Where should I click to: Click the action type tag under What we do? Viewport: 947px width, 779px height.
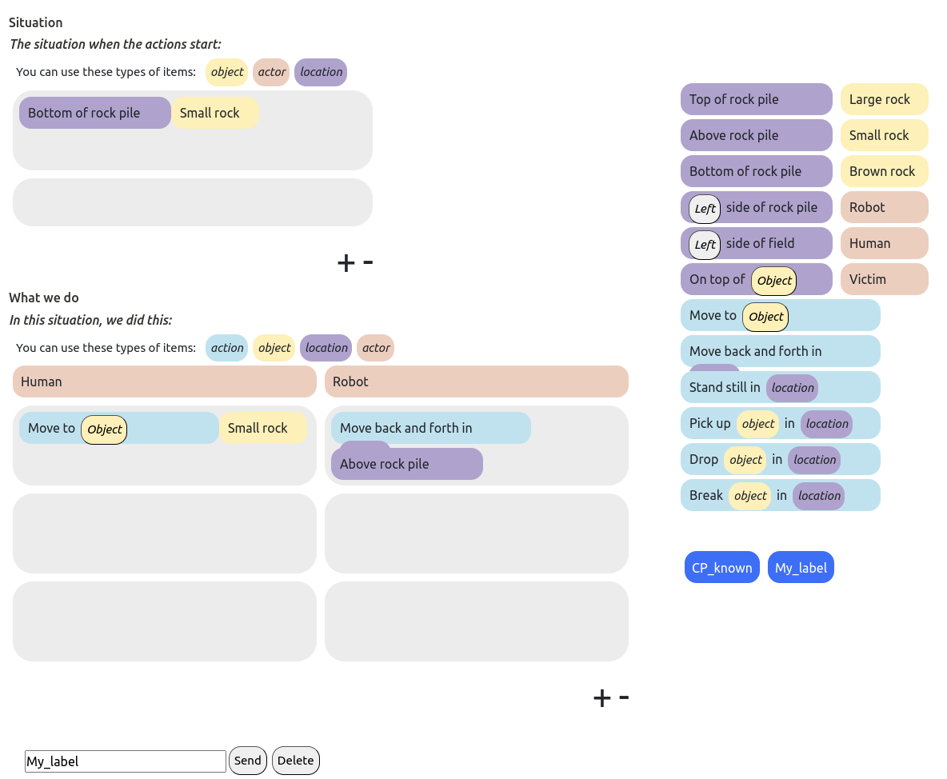tap(226, 348)
